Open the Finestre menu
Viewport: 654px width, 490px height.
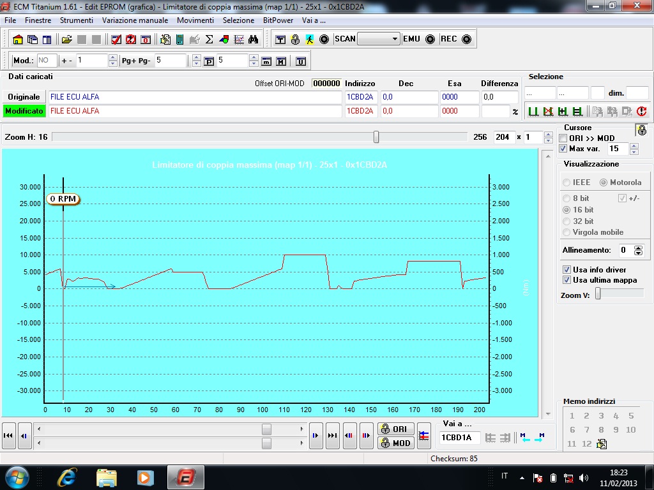click(x=38, y=20)
